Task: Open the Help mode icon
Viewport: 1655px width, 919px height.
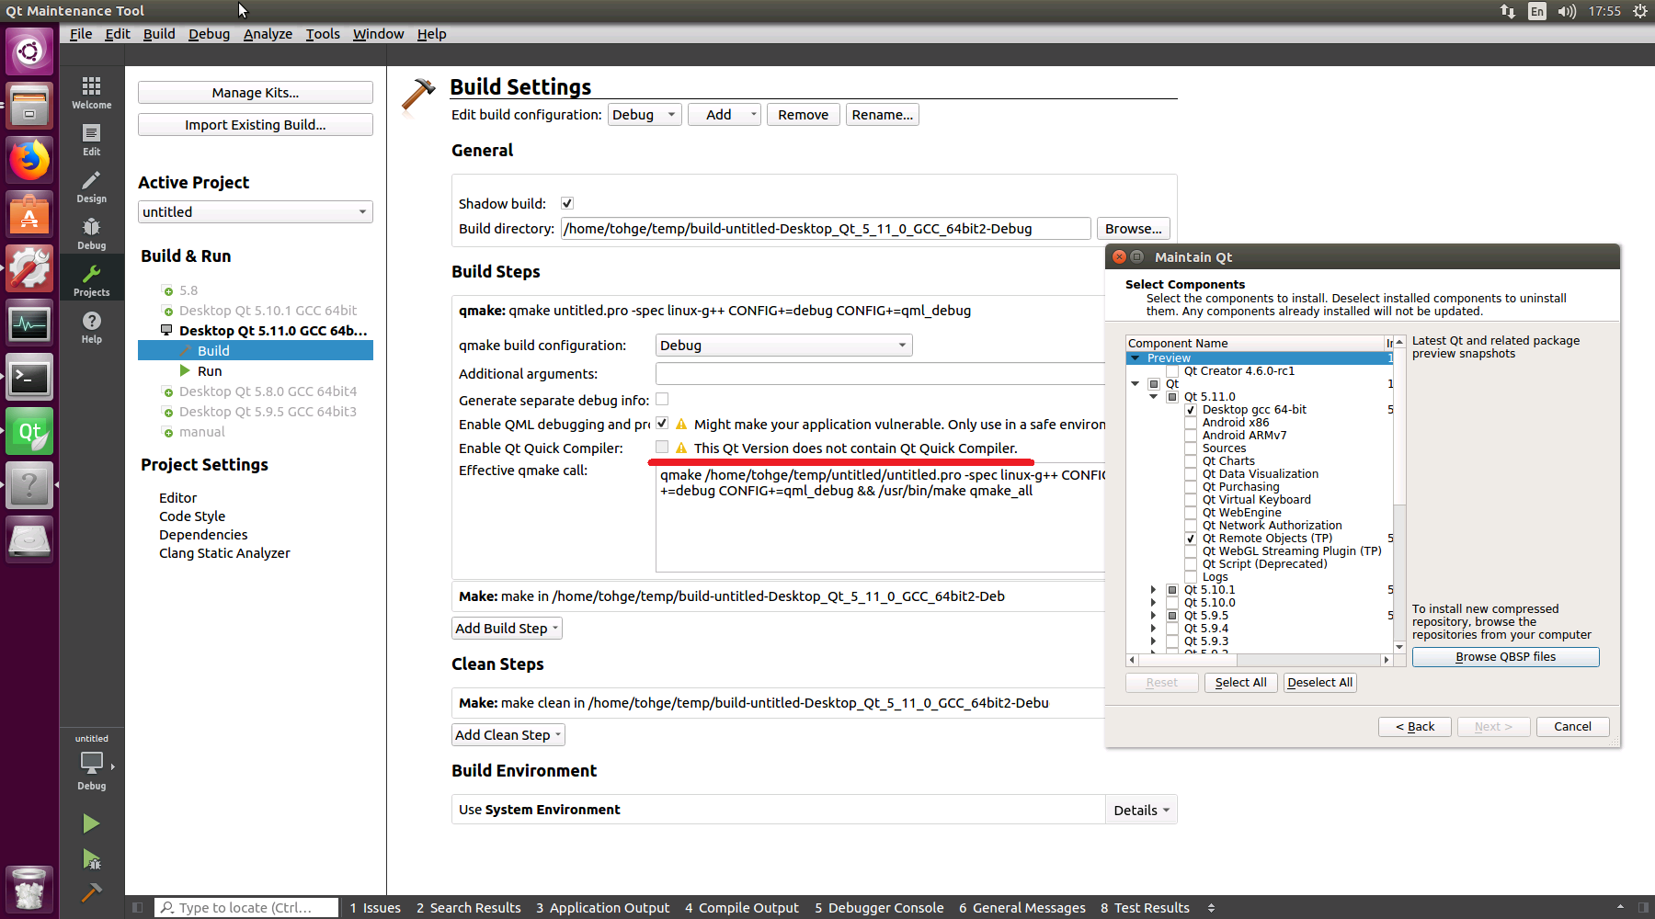Action: click(91, 326)
